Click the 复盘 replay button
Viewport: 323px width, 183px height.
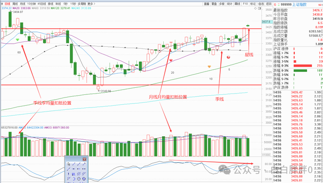pos(214,4)
